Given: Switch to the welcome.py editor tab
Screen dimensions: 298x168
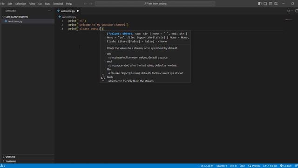Looking at the screenshot, I should (68, 11).
